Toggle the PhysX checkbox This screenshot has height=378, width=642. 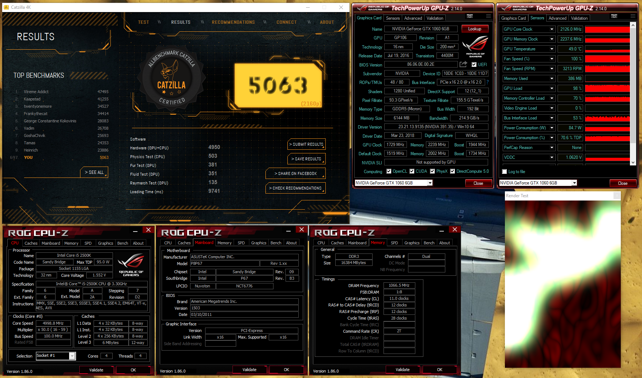pos(433,171)
